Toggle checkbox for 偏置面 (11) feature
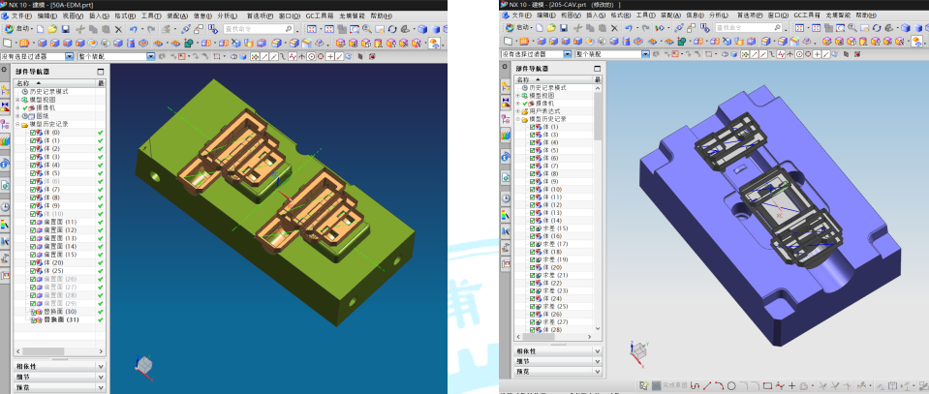 33,222
